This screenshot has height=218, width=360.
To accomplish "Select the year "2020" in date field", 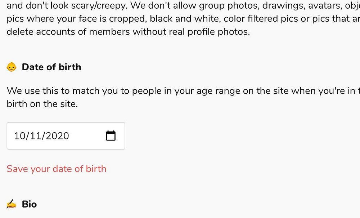I will pos(57,136).
